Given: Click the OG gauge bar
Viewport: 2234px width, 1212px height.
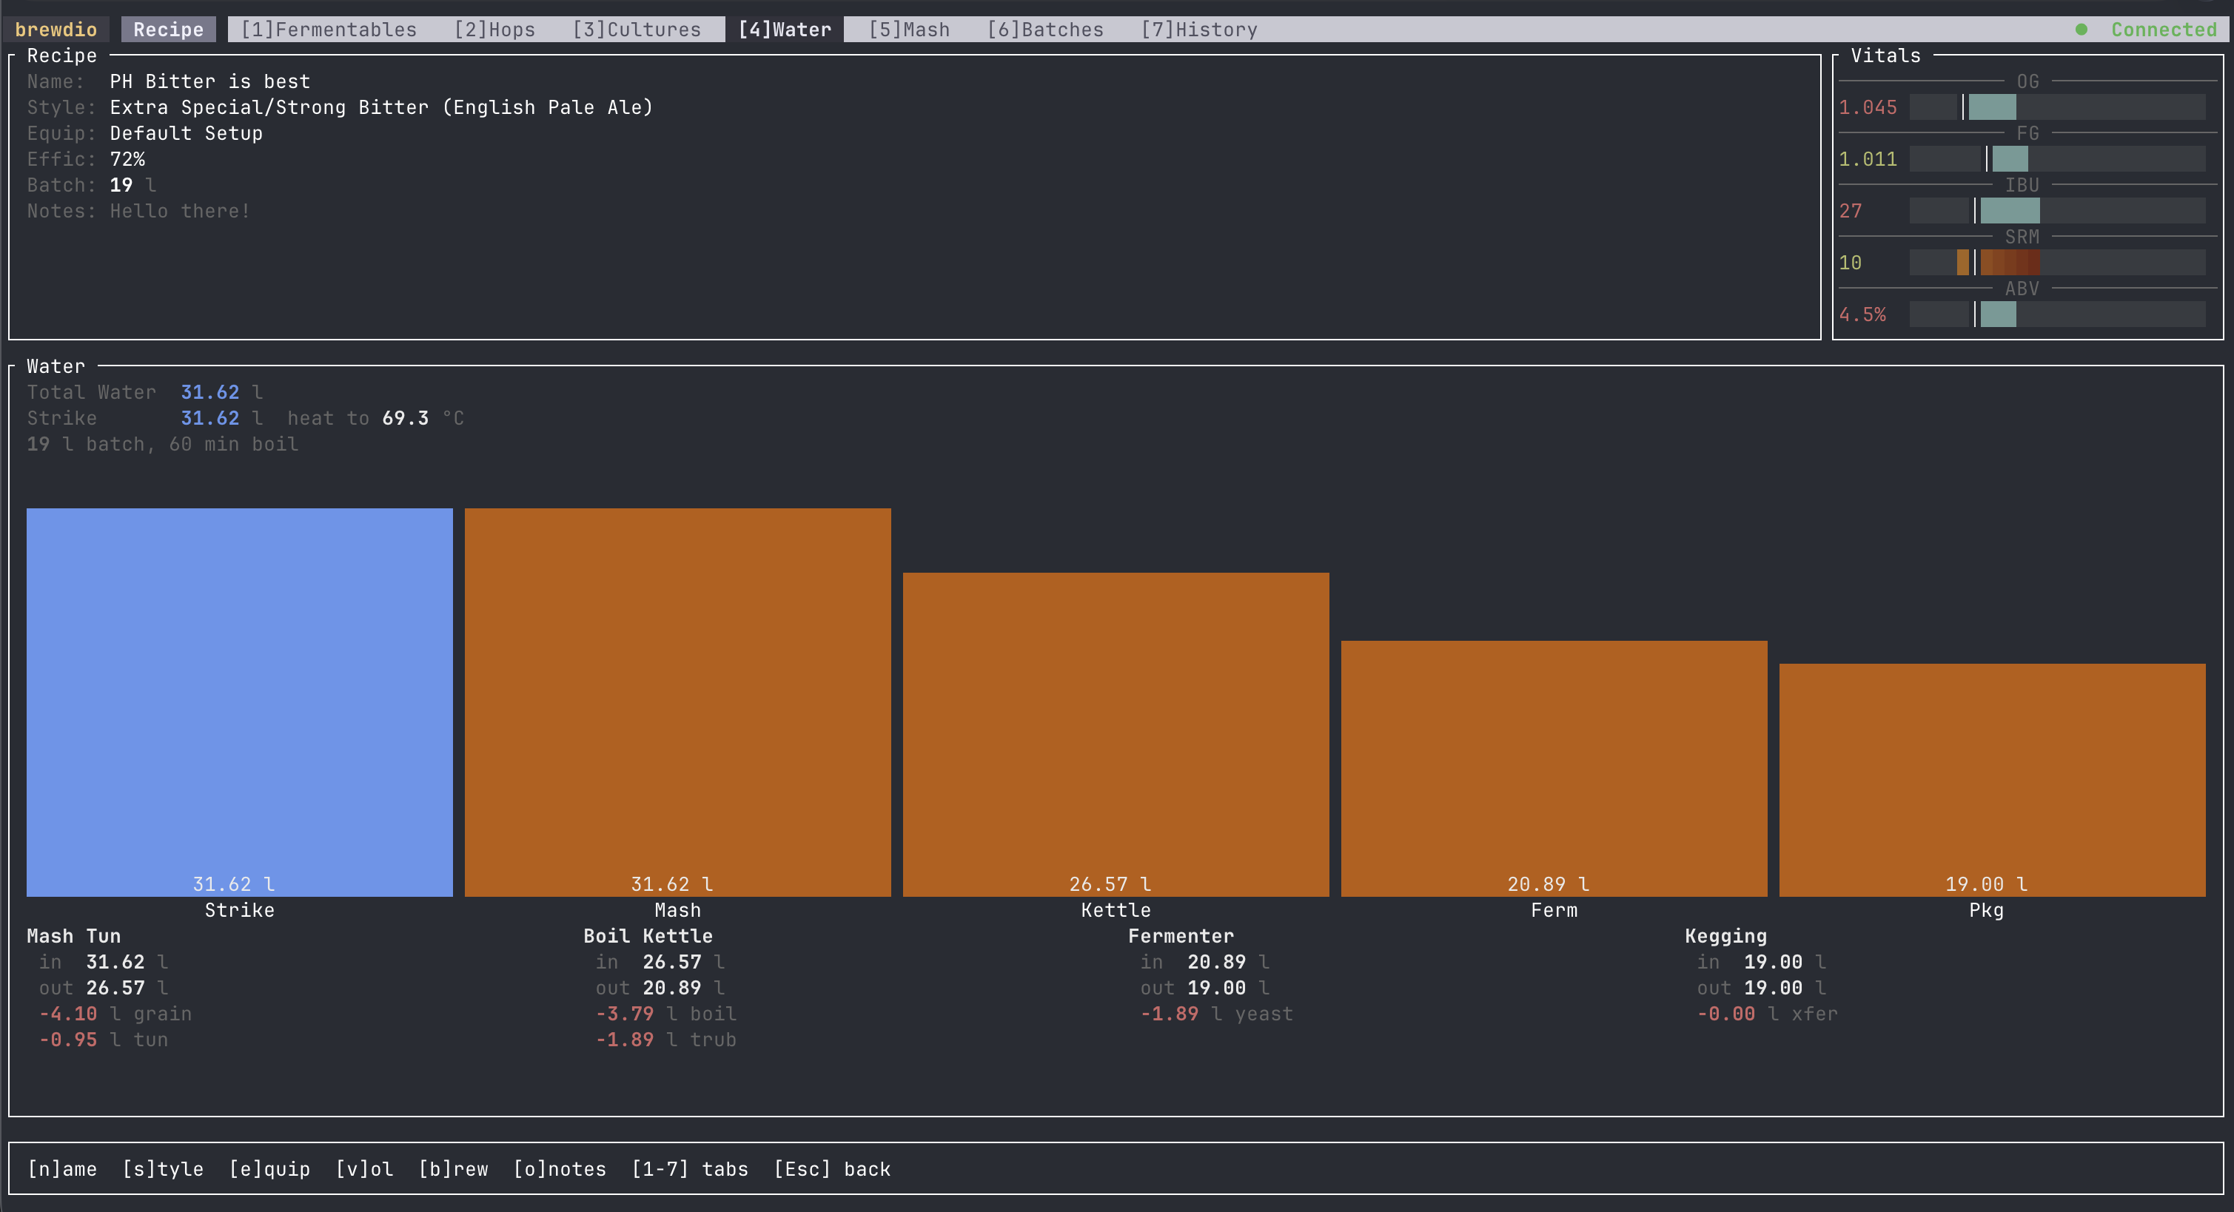Looking at the screenshot, I should 2056,107.
